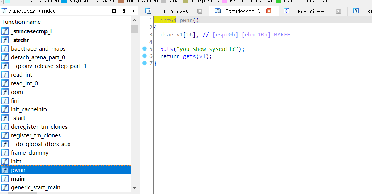372x194 pixels.
Task: Toggle breakpoint dot on line 5
Action: [x=145, y=49]
